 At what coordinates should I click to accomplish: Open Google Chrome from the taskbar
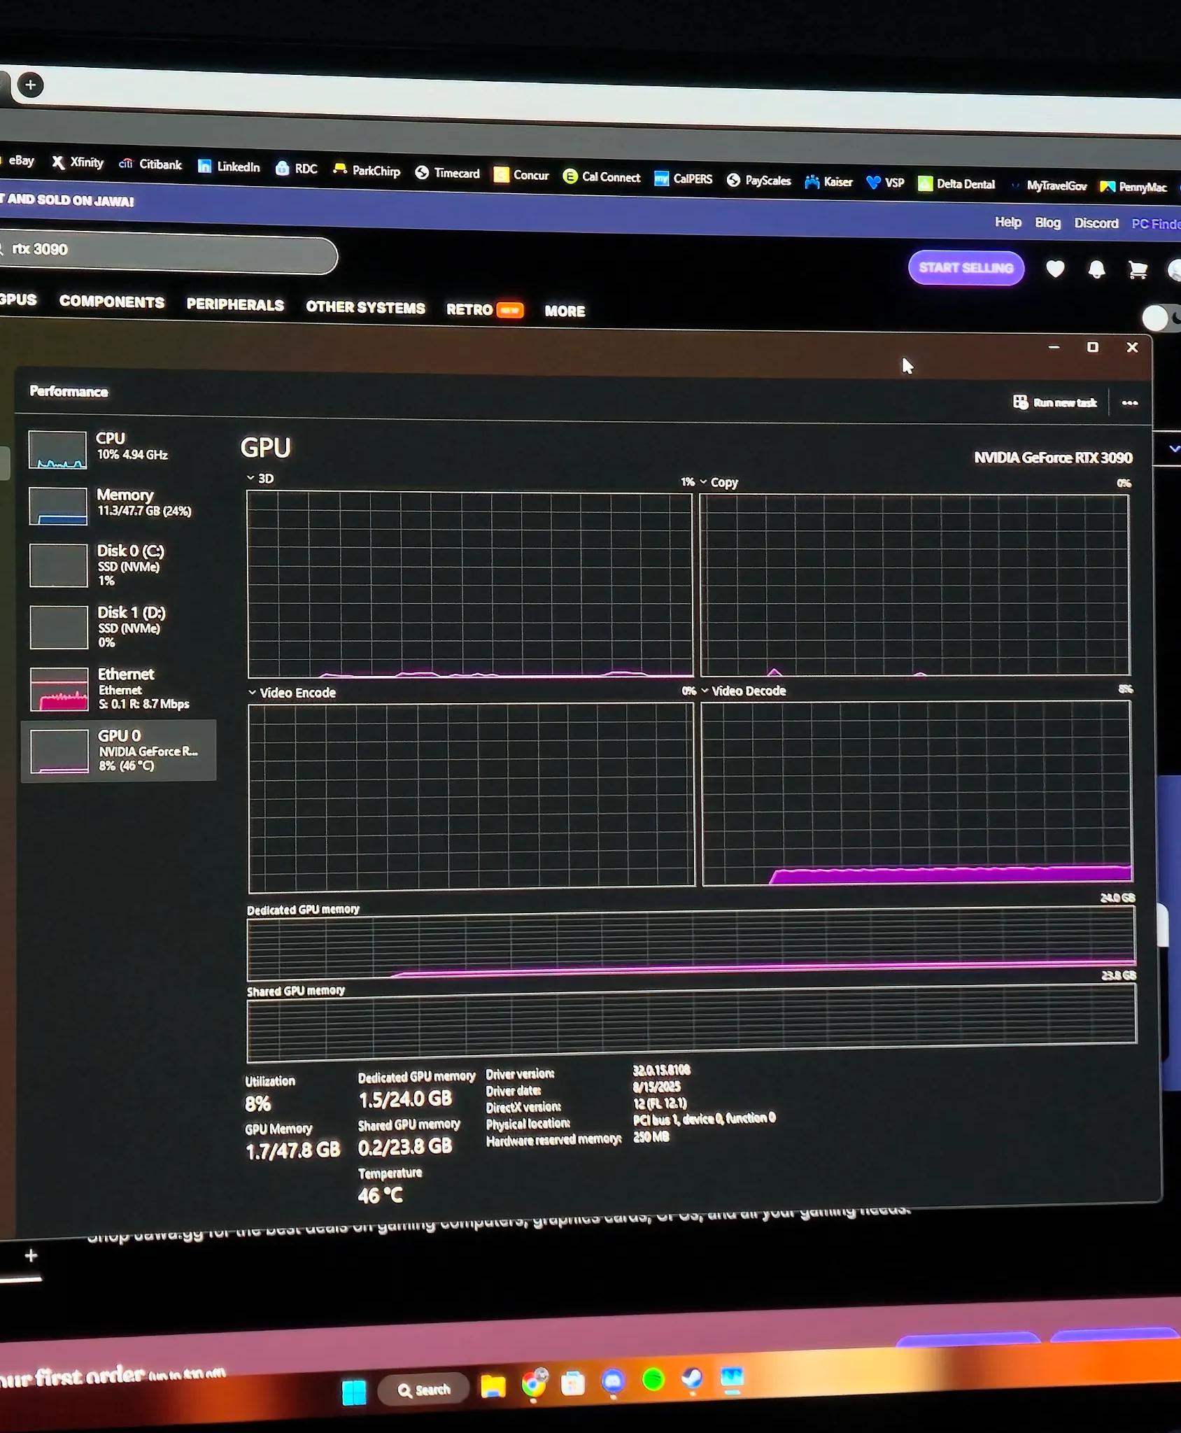pyautogui.click(x=534, y=1384)
